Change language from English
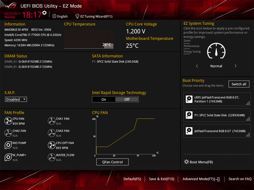 pos(62,16)
